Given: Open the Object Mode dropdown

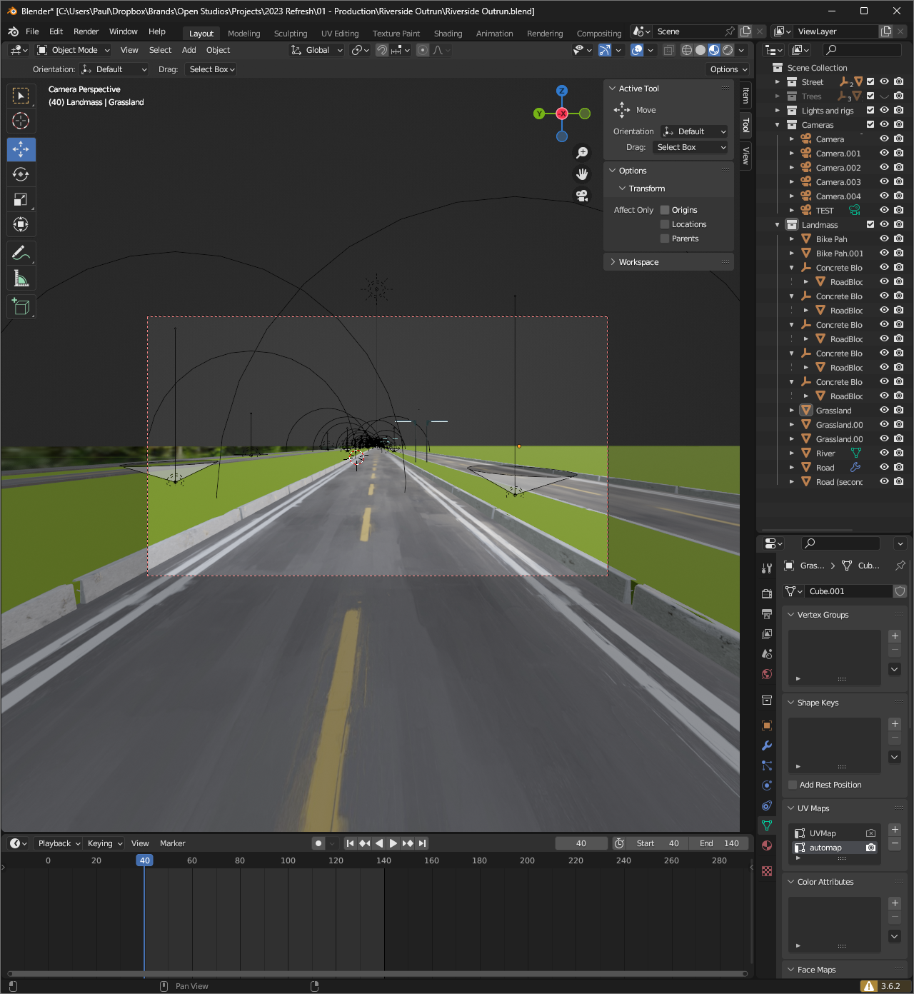Looking at the screenshot, I should coord(74,50).
